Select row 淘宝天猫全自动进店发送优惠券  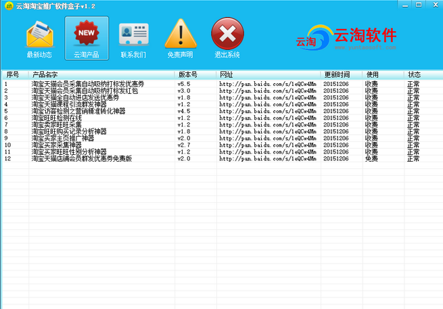tap(223, 97)
